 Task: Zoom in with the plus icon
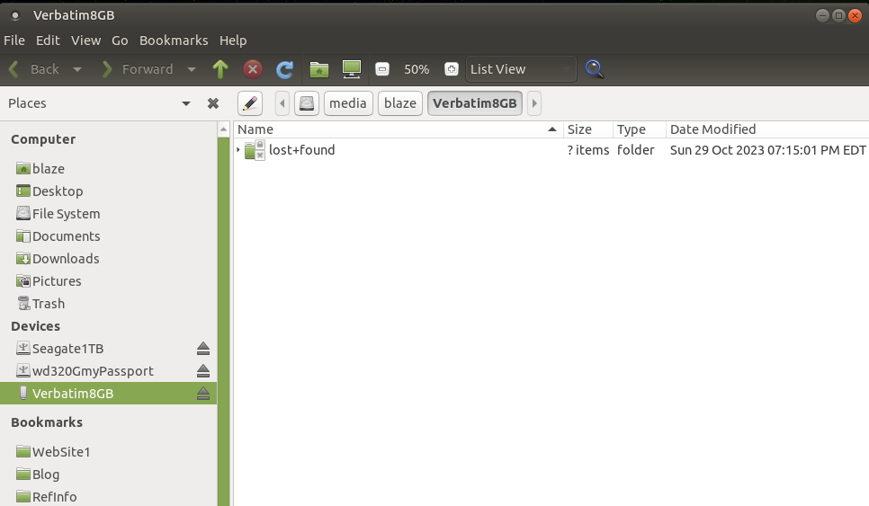tap(452, 69)
